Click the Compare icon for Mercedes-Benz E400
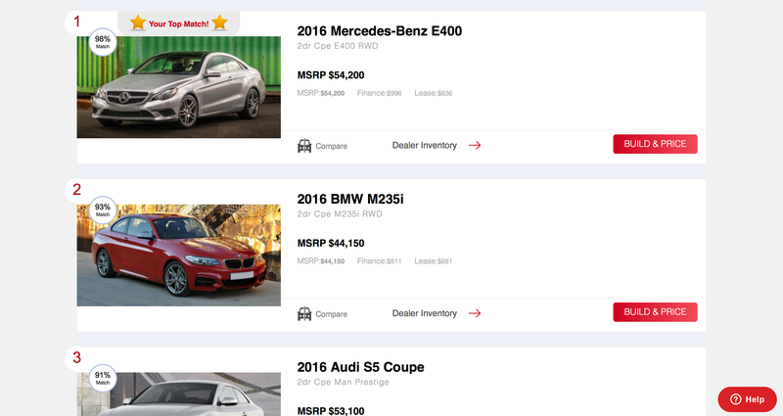Image resolution: width=783 pixels, height=416 pixels. click(x=304, y=146)
